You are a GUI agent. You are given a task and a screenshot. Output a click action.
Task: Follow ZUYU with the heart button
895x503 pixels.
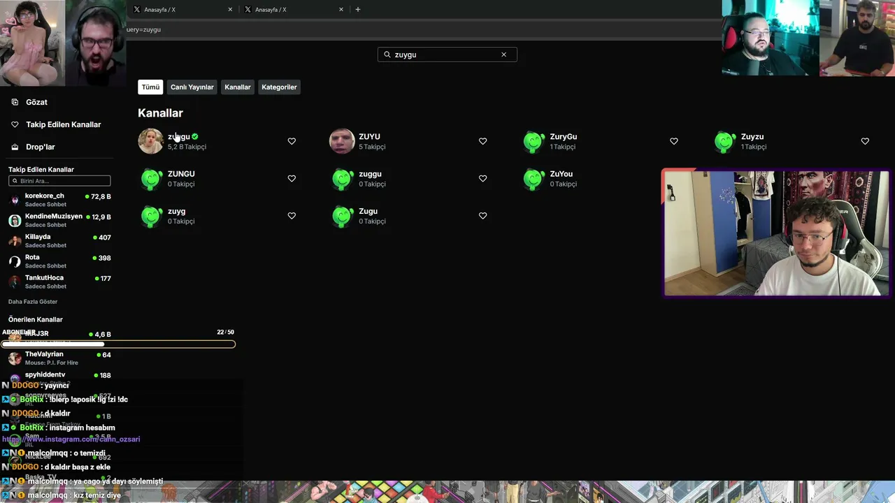pos(482,141)
